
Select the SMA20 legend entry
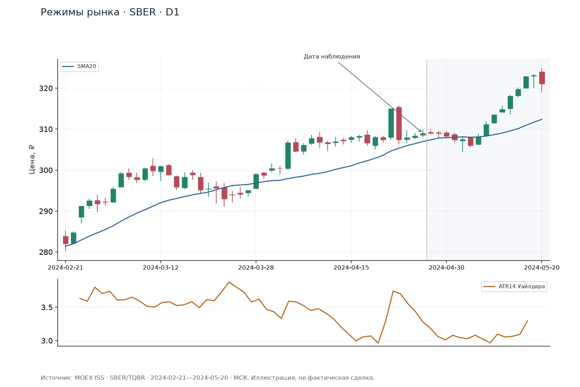[79, 66]
